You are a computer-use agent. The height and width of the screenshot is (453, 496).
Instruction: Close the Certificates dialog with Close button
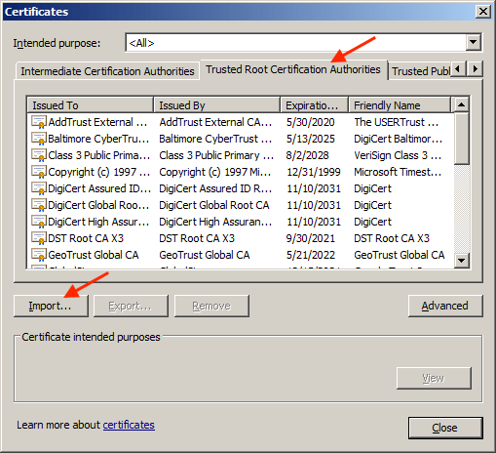pyautogui.click(x=445, y=428)
